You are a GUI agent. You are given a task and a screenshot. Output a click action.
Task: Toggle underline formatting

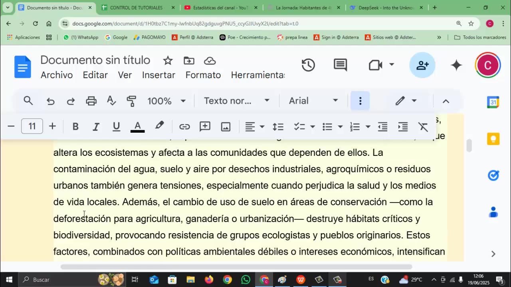(116, 127)
